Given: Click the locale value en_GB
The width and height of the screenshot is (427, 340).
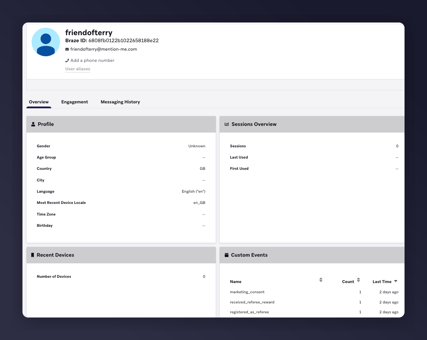Looking at the screenshot, I should [199, 203].
